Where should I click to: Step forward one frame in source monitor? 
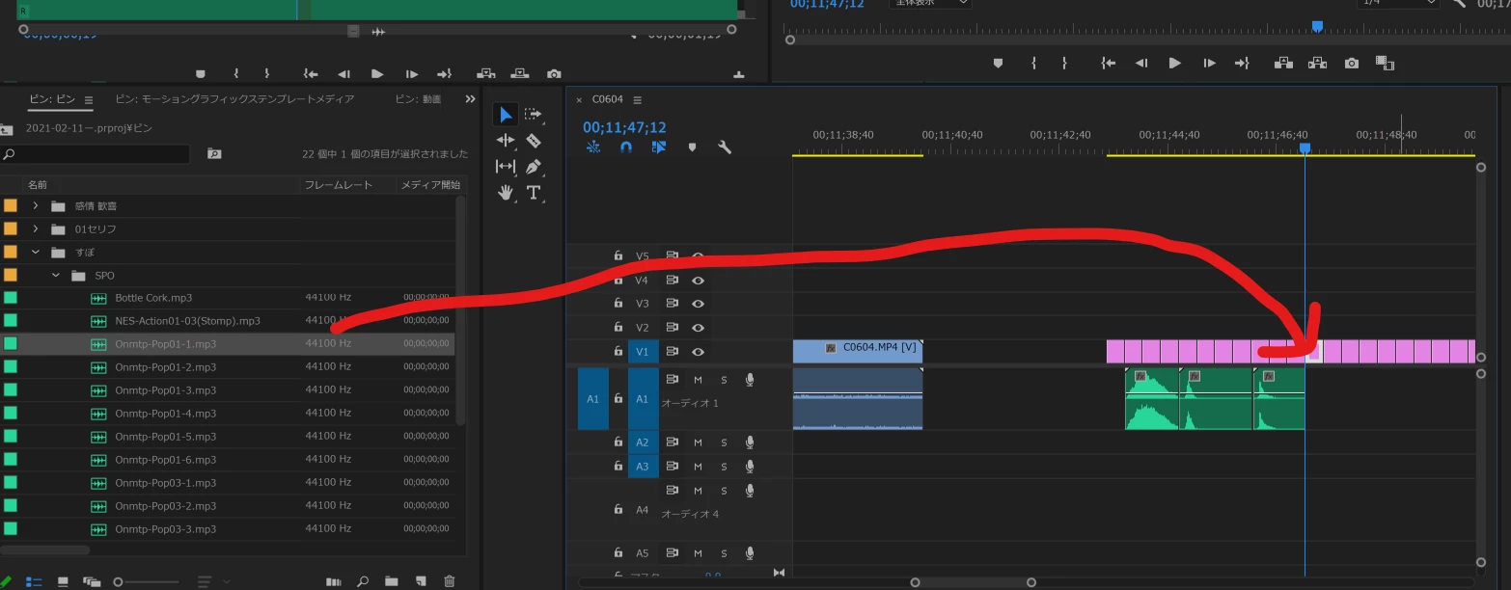pyautogui.click(x=412, y=73)
